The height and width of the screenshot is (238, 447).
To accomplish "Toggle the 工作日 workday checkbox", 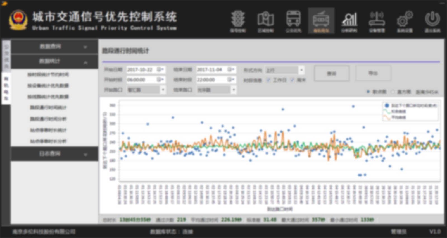I will point(268,80).
